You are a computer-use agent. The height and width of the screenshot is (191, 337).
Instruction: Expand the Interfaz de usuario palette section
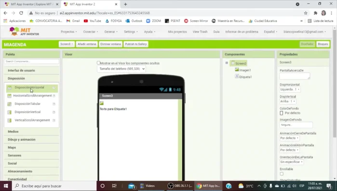31,71
